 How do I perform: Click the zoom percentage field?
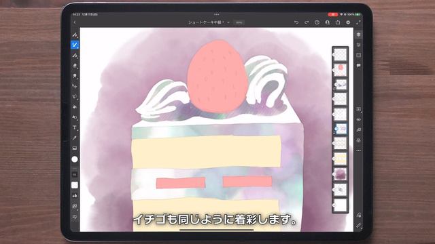239,22
